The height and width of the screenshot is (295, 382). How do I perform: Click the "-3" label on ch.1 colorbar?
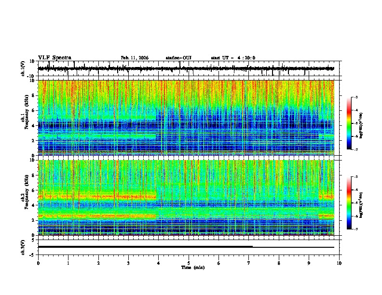pyautogui.click(x=356, y=97)
